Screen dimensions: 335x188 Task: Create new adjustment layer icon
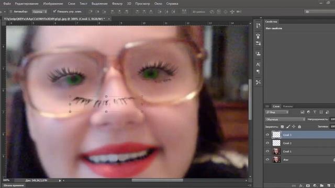click(x=315, y=186)
